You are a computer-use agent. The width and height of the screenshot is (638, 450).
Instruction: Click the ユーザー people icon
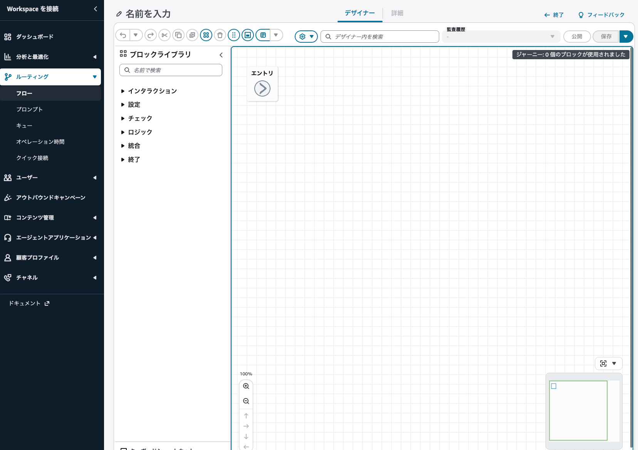point(8,178)
